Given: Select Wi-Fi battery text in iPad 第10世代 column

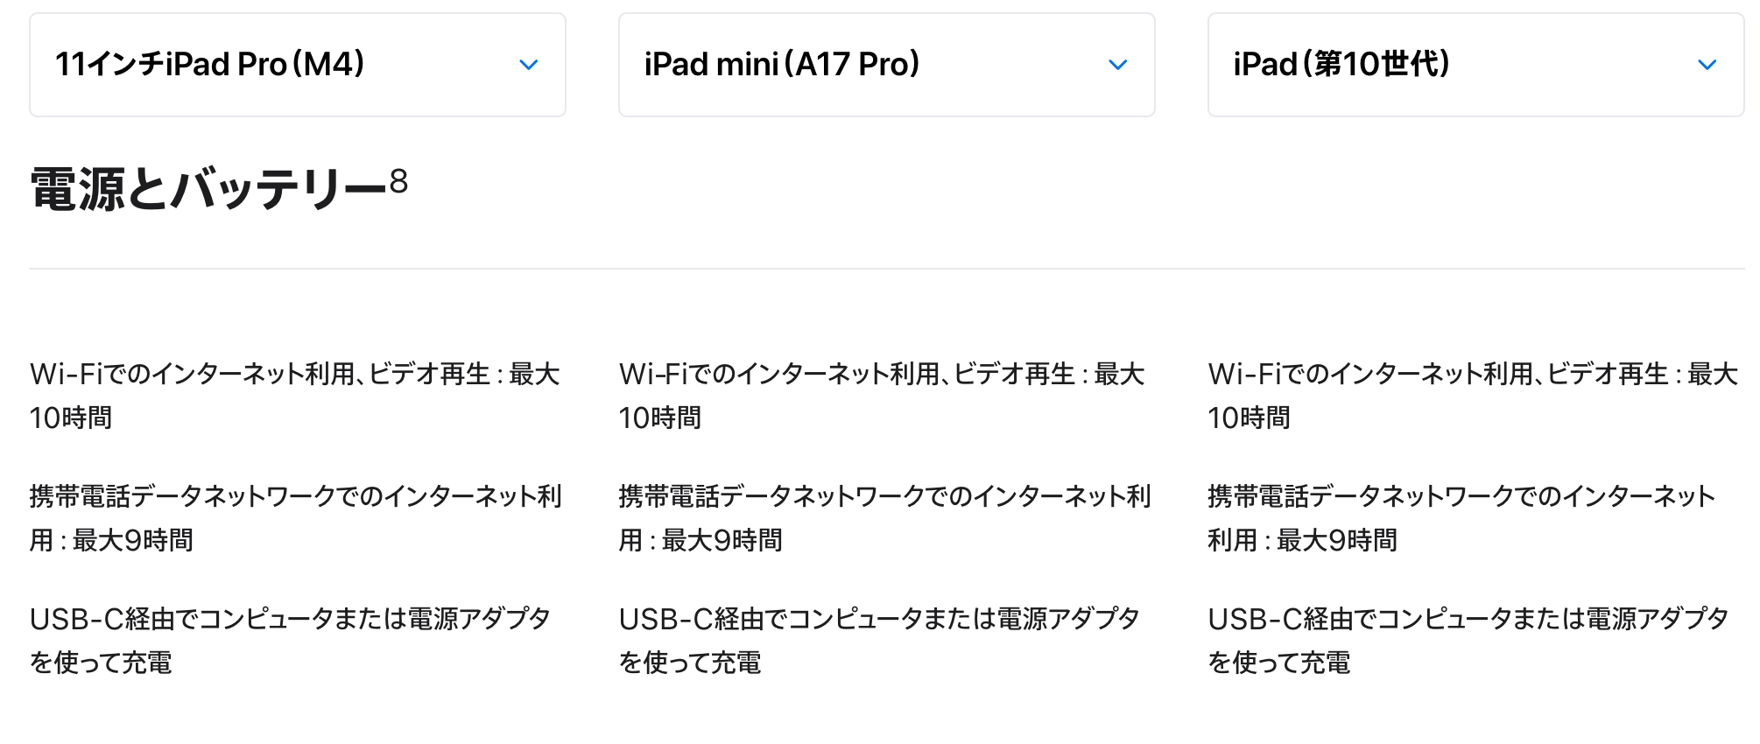Looking at the screenshot, I should point(1474,396).
